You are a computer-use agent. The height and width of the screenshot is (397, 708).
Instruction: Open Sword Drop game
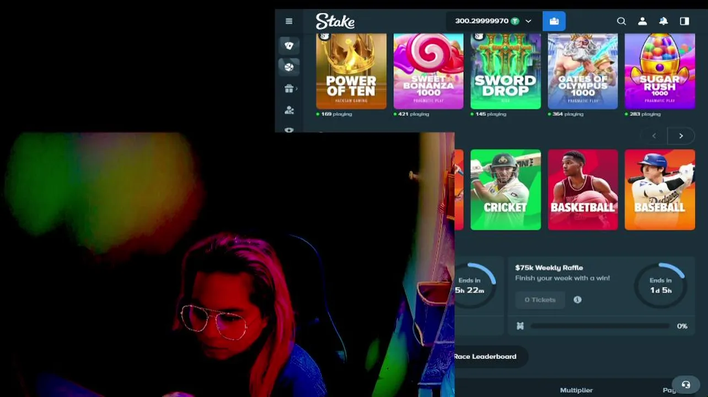[506, 71]
